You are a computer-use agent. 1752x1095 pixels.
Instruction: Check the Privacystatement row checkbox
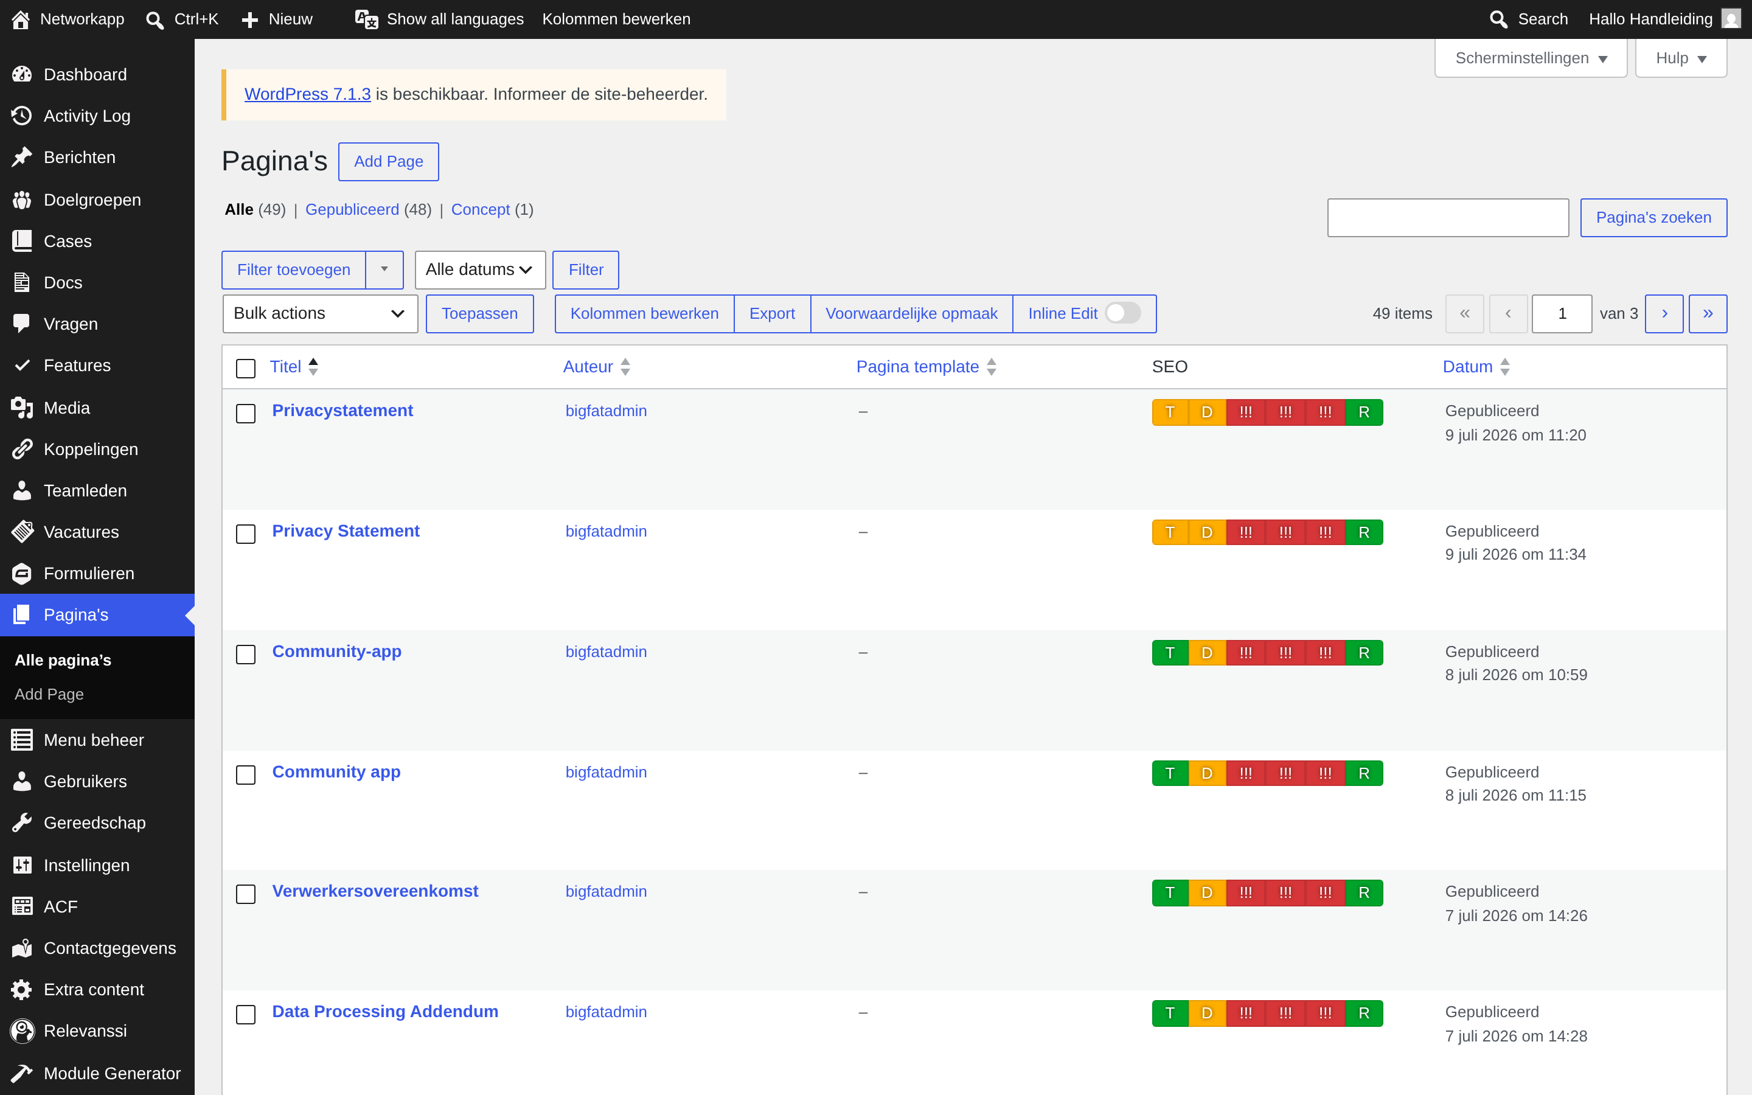(x=246, y=414)
